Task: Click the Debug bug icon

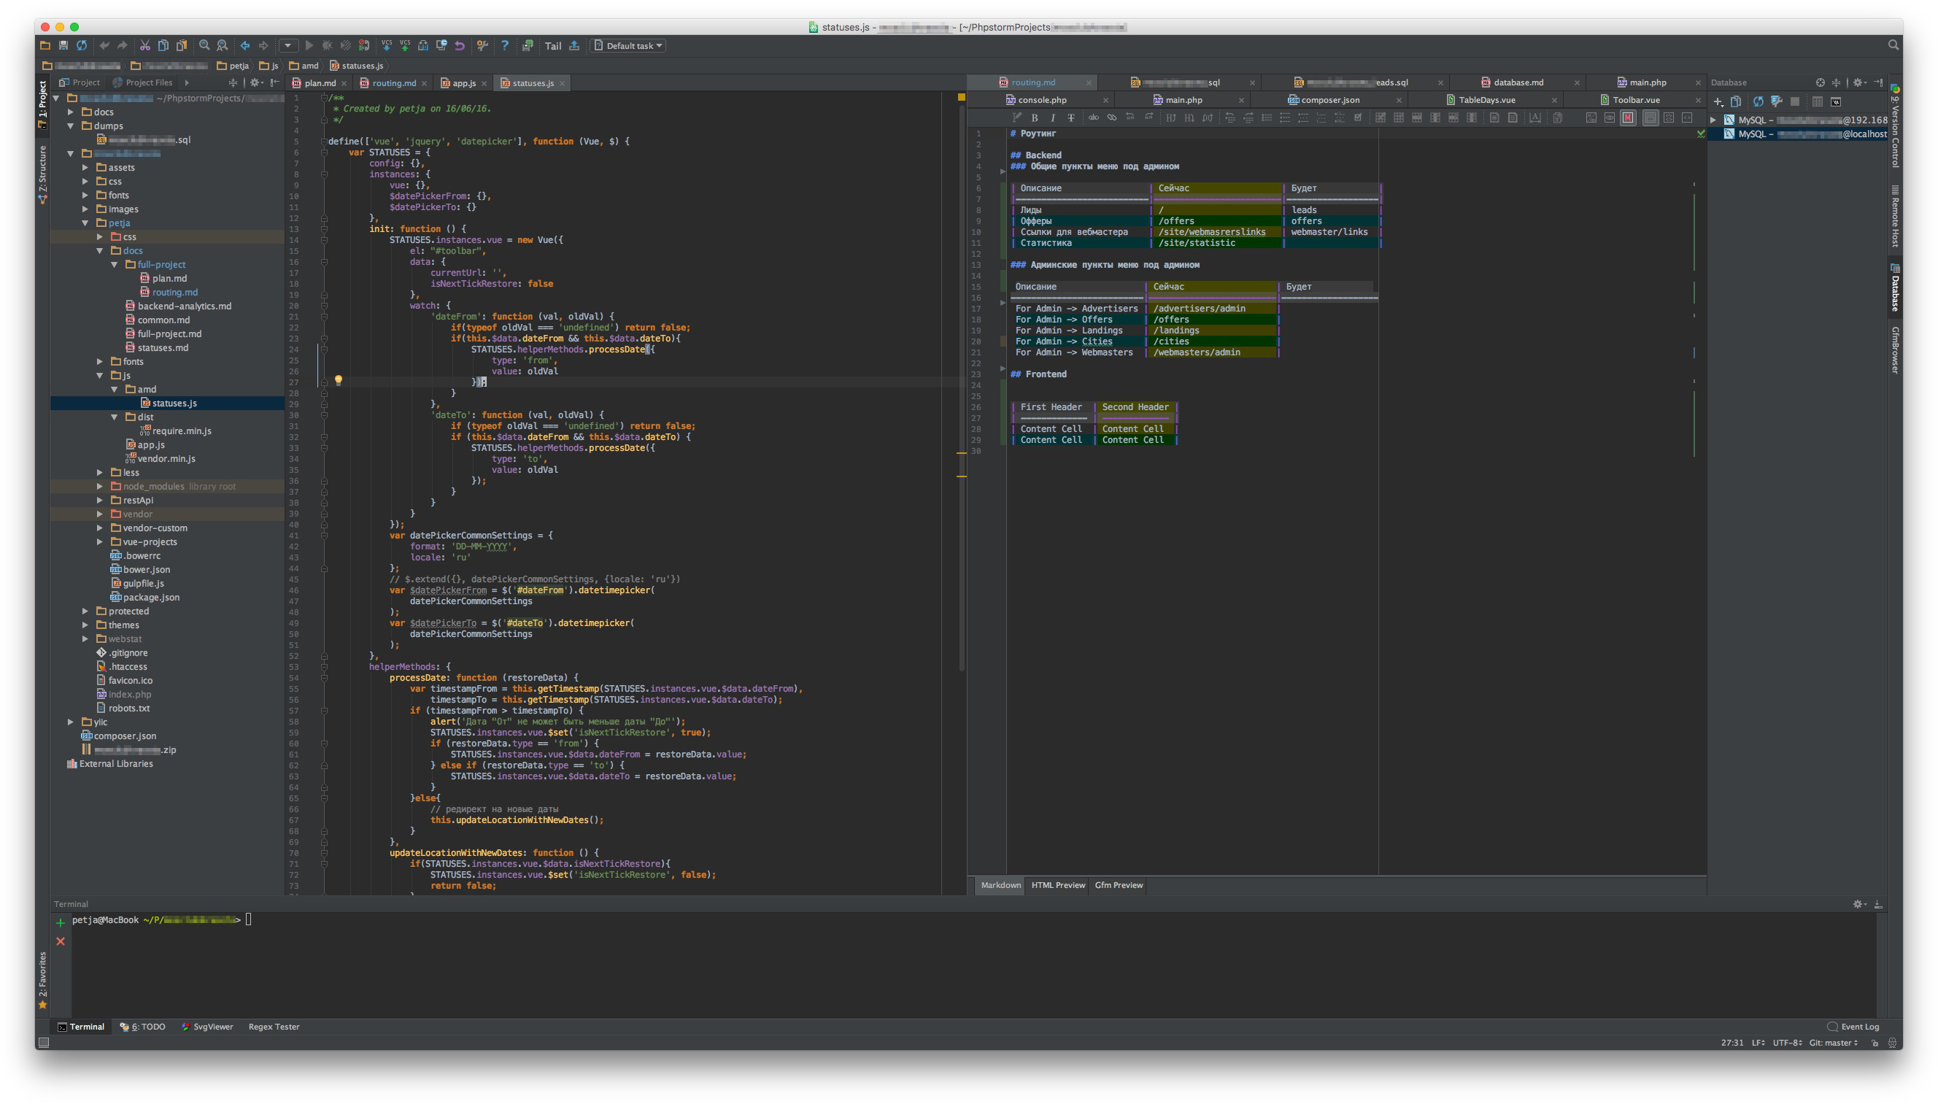Action: tap(328, 45)
